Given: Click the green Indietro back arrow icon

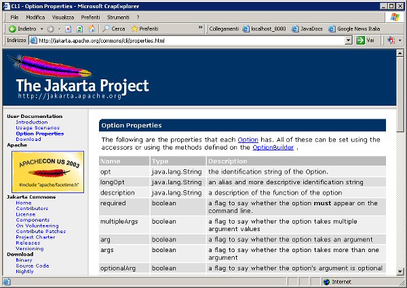Looking at the screenshot, I should coord(12,28).
